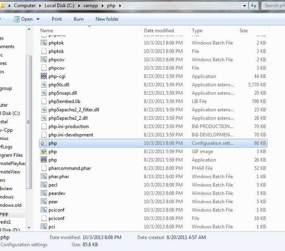Screen dimensions: 285x251
Task: Click the php-cgi application icon
Action: tap(44, 76)
